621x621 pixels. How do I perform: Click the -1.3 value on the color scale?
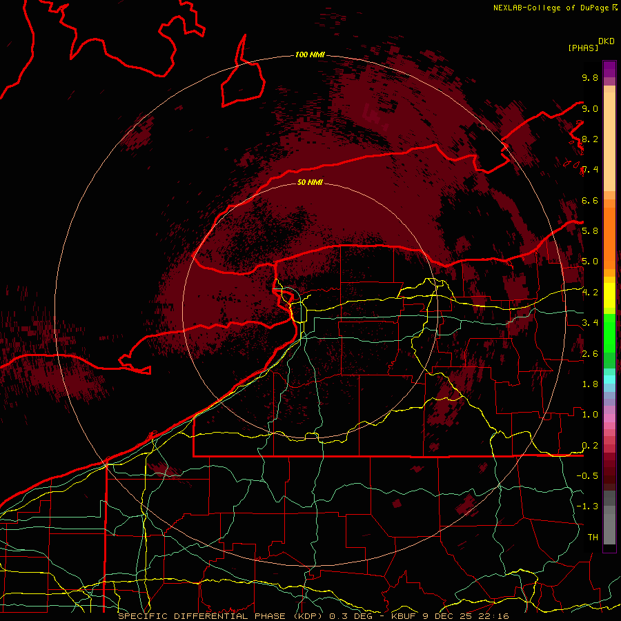(587, 506)
